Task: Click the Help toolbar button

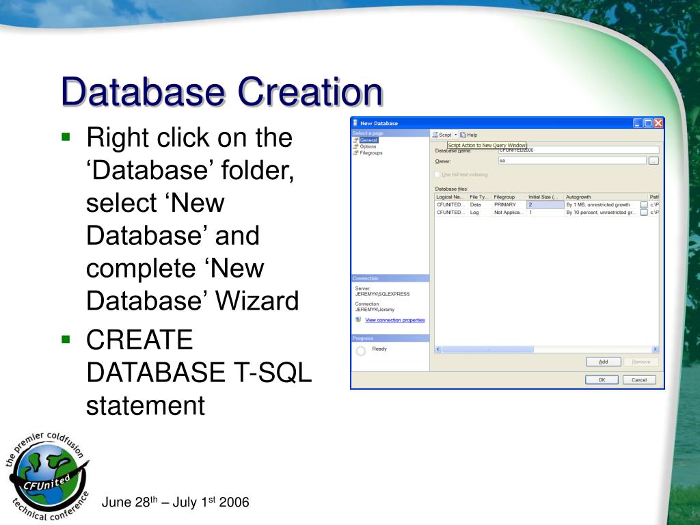Action: (x=469, y=135)
